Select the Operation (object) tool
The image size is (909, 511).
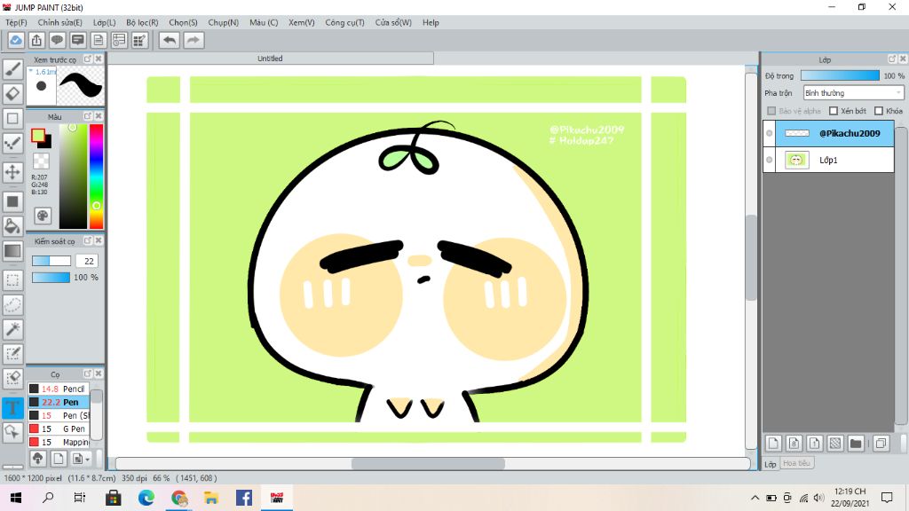coord(12,432)
